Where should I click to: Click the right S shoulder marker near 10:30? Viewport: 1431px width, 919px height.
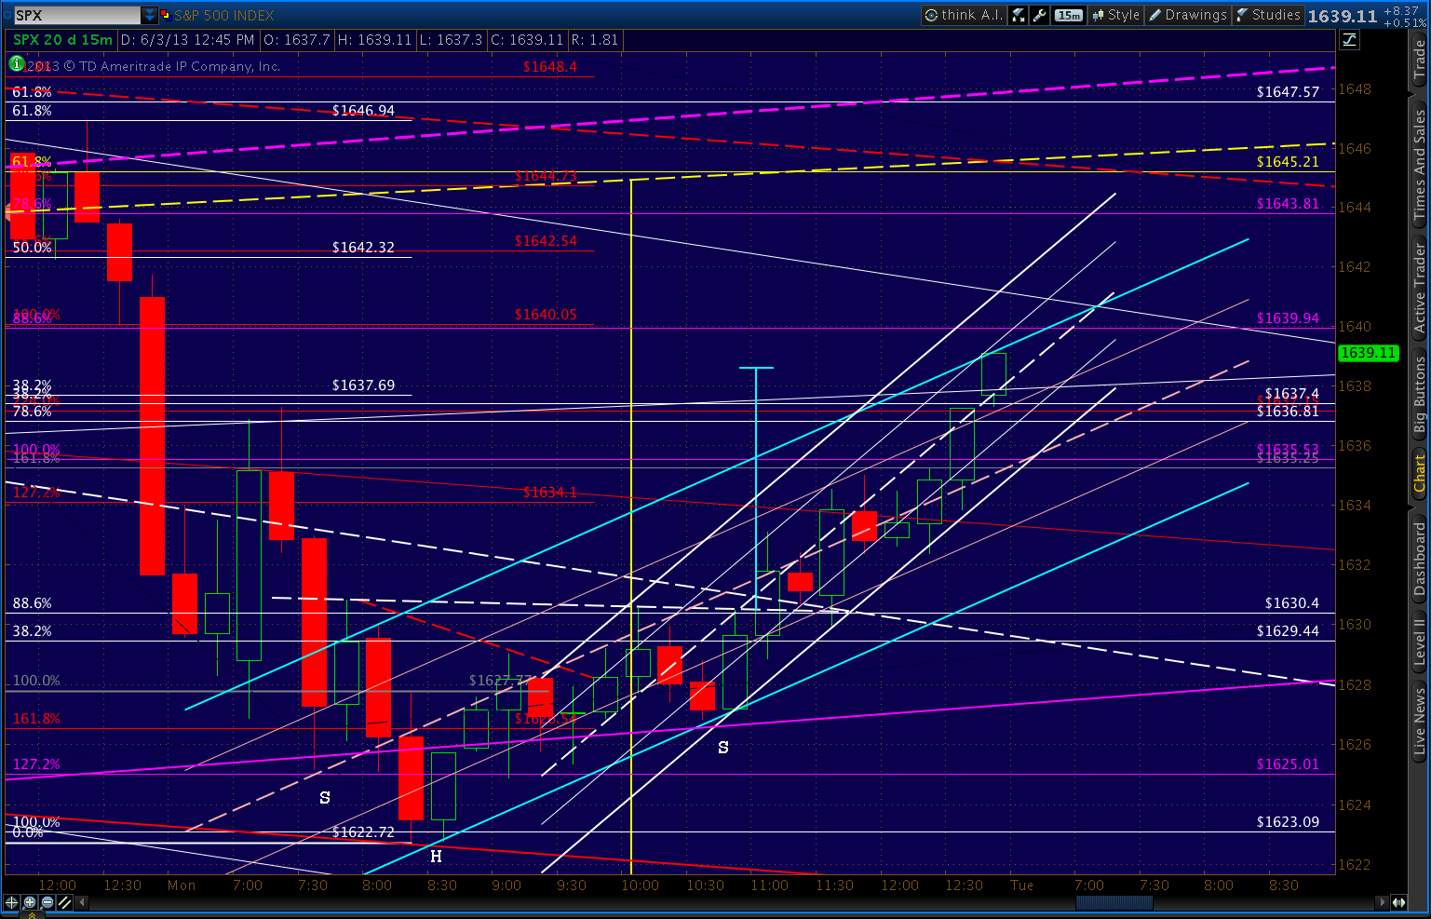click(722, 748)
